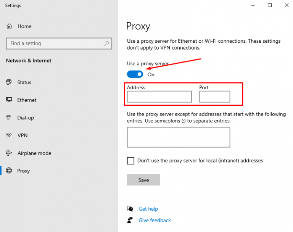
Task: Click the Dial-up phone icon
Action: pyautogui.click(x=9, y=118)
